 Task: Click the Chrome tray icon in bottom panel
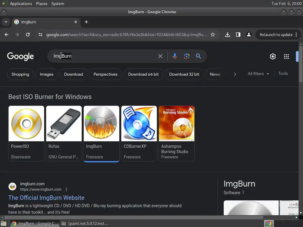pos(269,223)
